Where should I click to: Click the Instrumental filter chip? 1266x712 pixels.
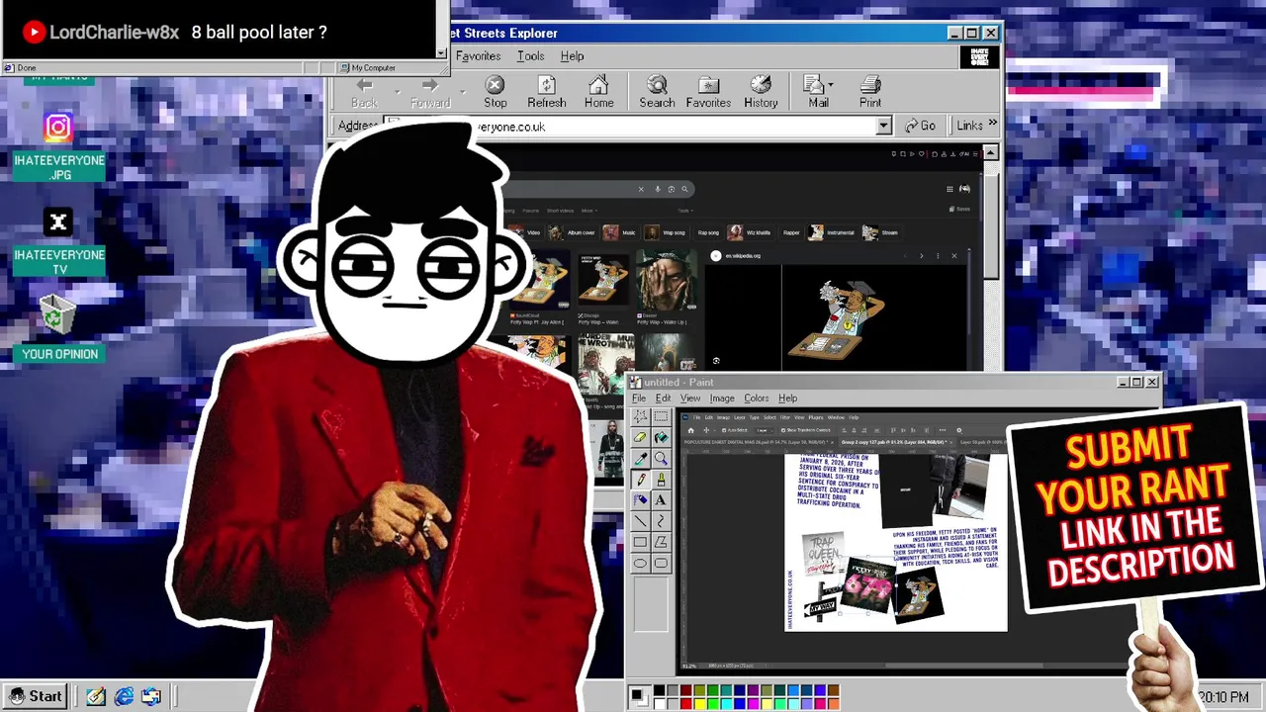click(x=831, y=232)
